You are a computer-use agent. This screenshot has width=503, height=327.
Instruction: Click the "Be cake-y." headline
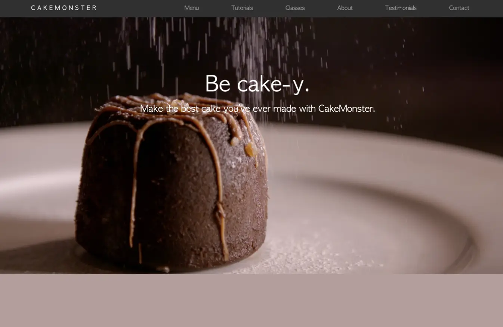(x=257, y=84)
